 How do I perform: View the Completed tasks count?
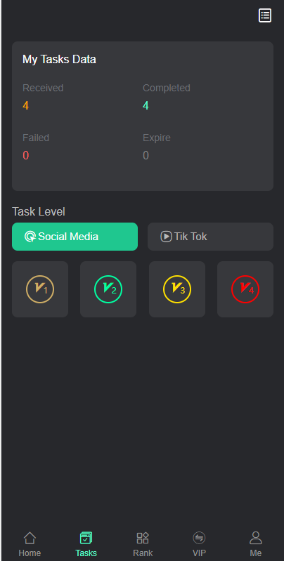(146, 105)
